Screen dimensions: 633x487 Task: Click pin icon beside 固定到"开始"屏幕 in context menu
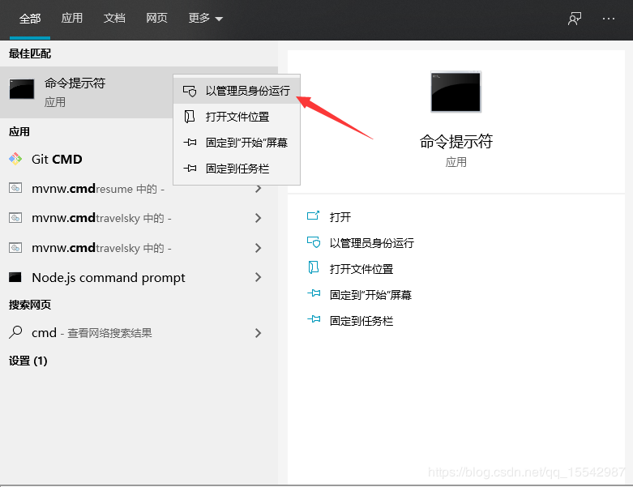pos(190,143)
